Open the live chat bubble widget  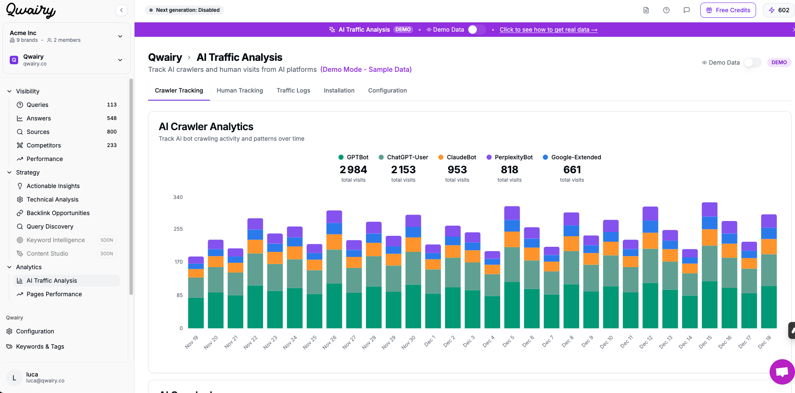(x=782, y=372)
